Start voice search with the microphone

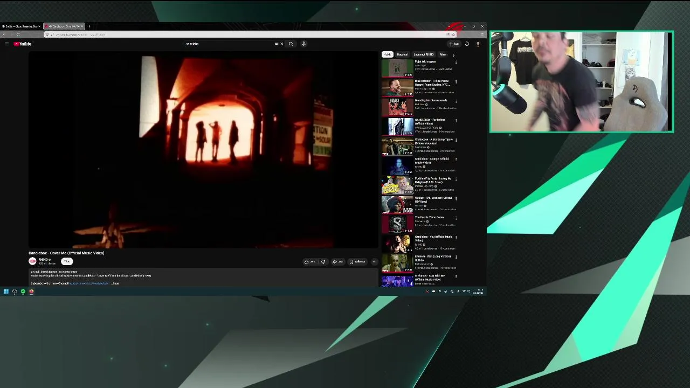point(303,44)
